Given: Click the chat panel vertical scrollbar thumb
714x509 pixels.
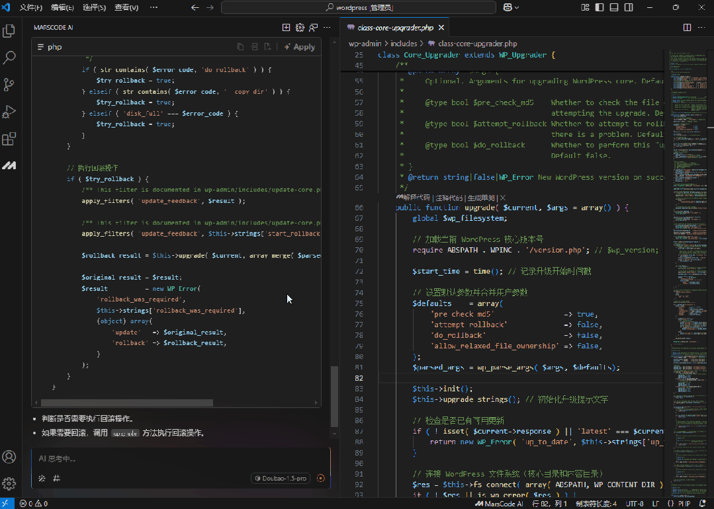Looking at the screenshot, I should [334, 396].
